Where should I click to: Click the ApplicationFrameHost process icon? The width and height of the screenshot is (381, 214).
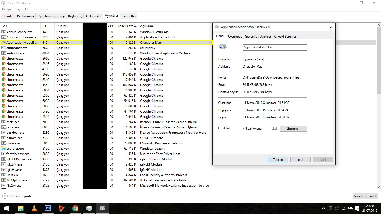pyautogui.click(x=4, y=37)
